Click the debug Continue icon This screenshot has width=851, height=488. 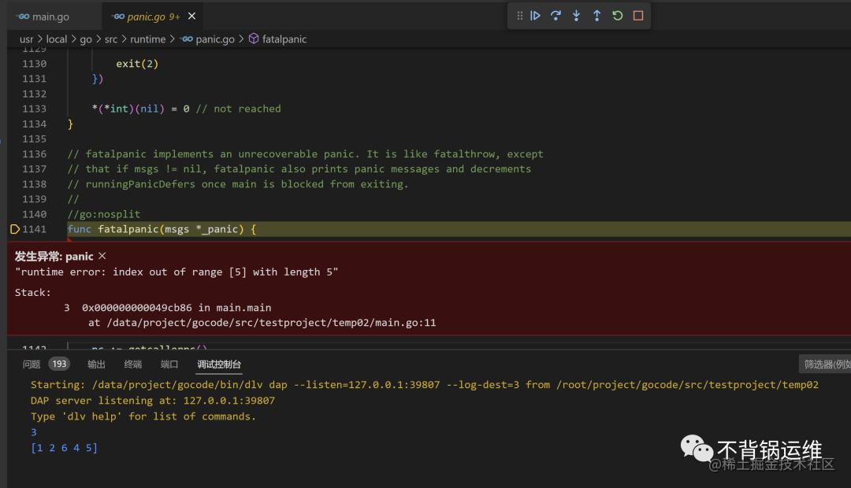tap(535, 16)
